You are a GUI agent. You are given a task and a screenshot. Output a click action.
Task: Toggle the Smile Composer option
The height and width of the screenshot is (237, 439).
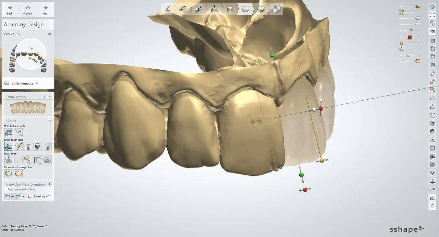6,83
